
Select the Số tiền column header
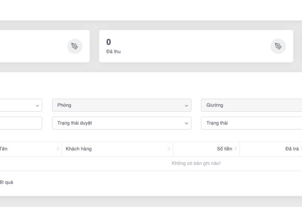click(x=224, y=149)
